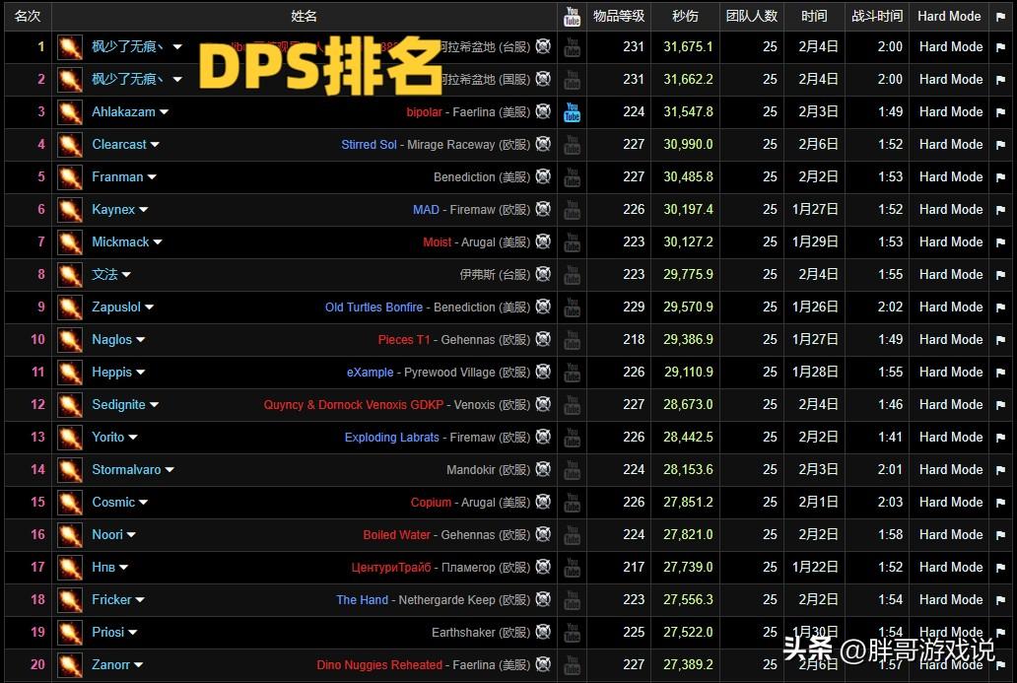Expand the dropdown arrow next to Cosmic
This screenshot has width=1017, height=683.
(144, 504)
